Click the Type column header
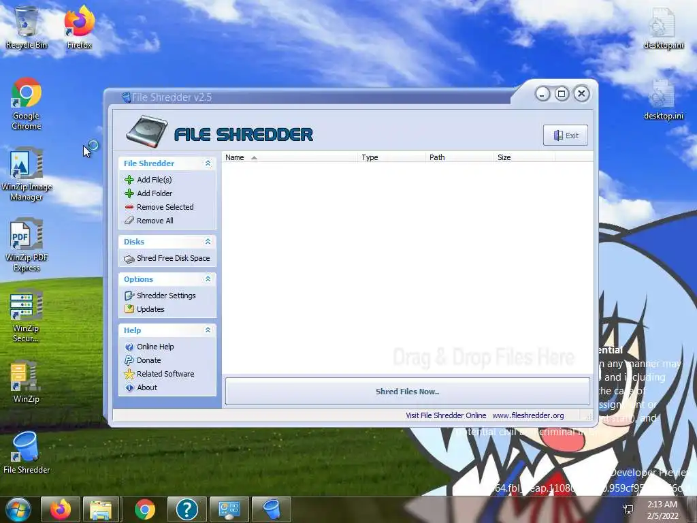697x523 pixels. 391,157
